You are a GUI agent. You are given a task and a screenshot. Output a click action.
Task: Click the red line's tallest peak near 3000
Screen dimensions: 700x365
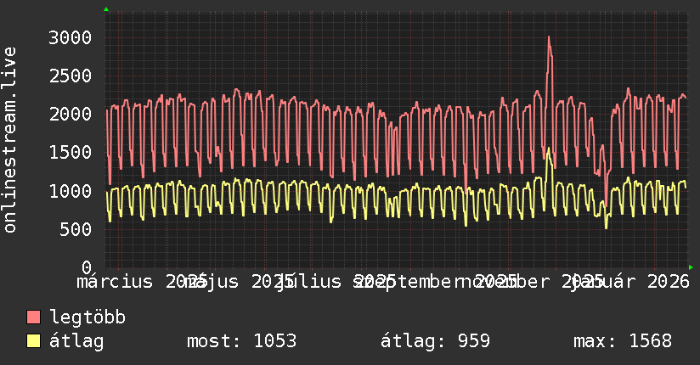(x=549, y=37)
